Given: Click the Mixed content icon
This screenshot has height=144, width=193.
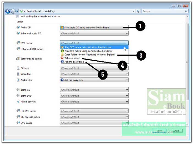Looking at the screenshot, I should click(x=18, y=102).
